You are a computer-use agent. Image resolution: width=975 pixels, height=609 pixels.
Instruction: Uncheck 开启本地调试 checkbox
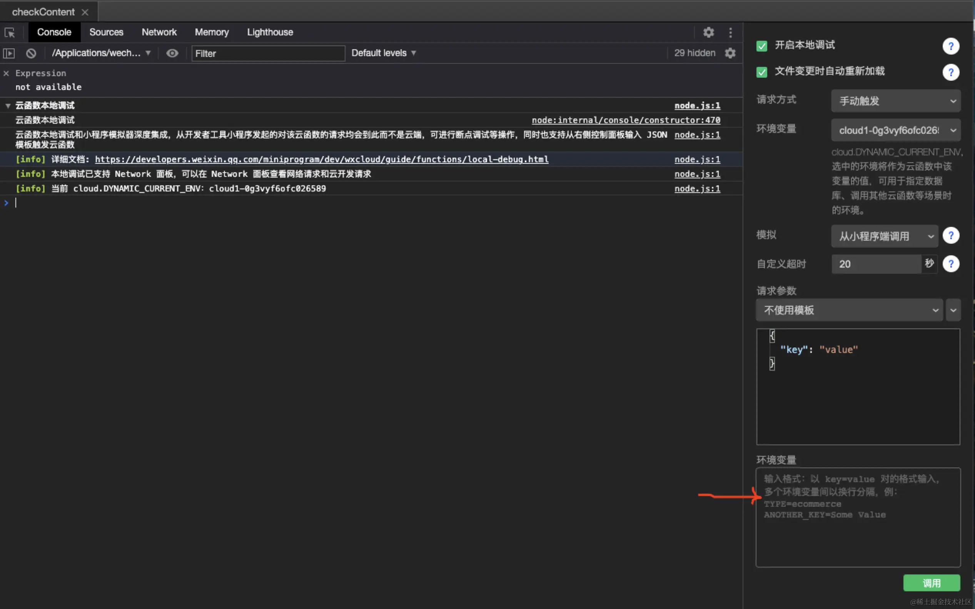pos(761,46)
